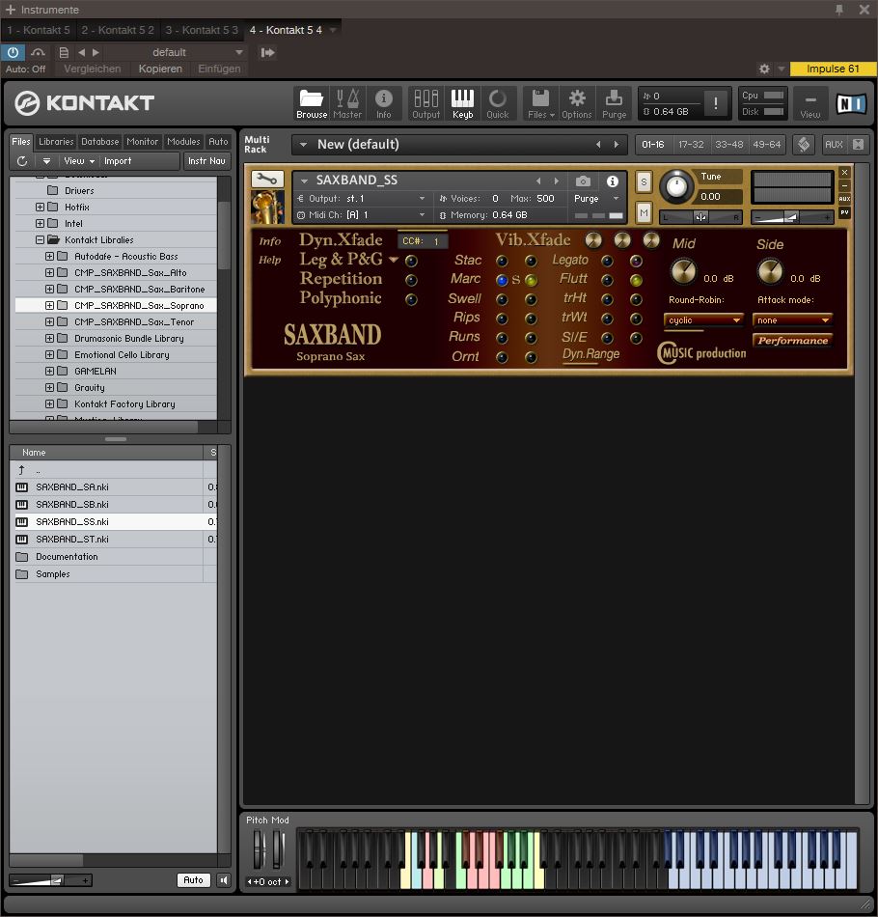Image resolution: width=878 pixels, height=917 pixels.
Task: Toggle Stac articulation first button
Action: (x=502, y=261)
